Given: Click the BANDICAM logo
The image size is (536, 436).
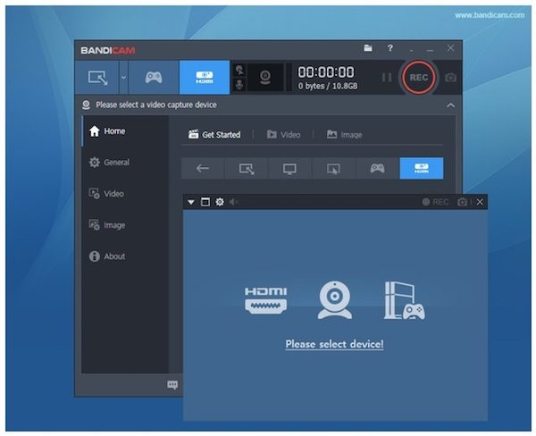Looking at the screenshot, I should [x=108, y=51].
